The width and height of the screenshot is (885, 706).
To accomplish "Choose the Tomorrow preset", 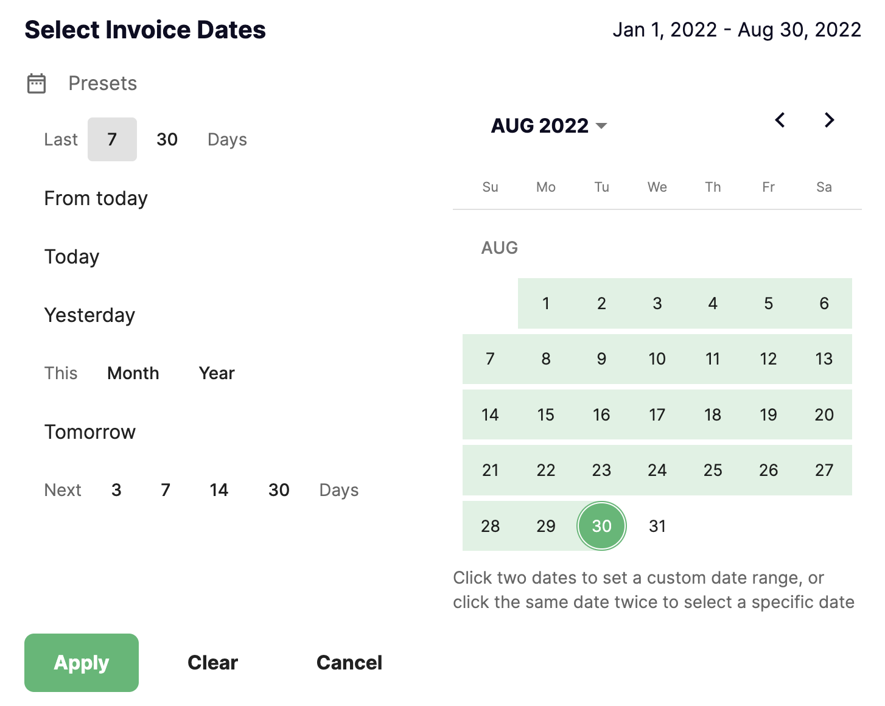I will tap(90, 432).
